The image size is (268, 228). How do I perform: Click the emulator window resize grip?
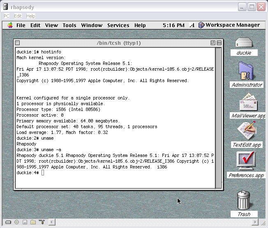coord(263,223)
